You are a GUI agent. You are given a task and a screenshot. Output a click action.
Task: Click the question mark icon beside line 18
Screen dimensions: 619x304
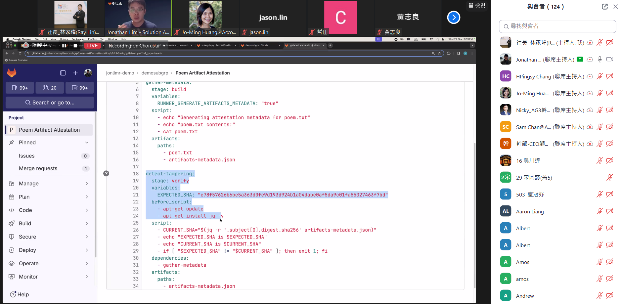106,173
